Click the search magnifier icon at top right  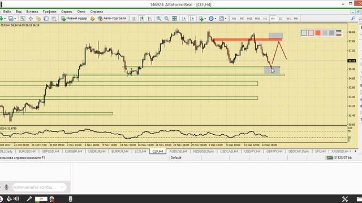tap(353, 19)
